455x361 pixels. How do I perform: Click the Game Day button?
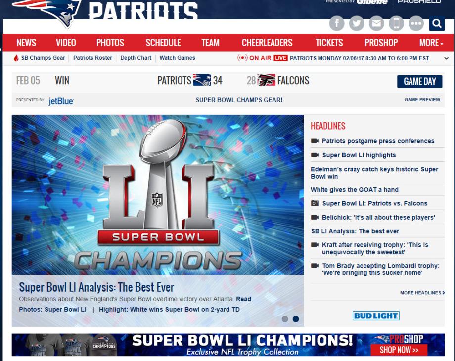[419, 82]
